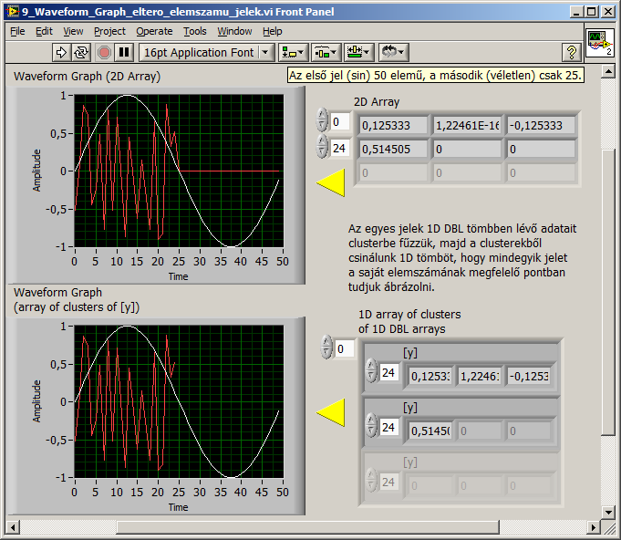Screen dimensions: 621x540
Task: Click first cluster cell 1,2246
Action: [x=480, y=376]
